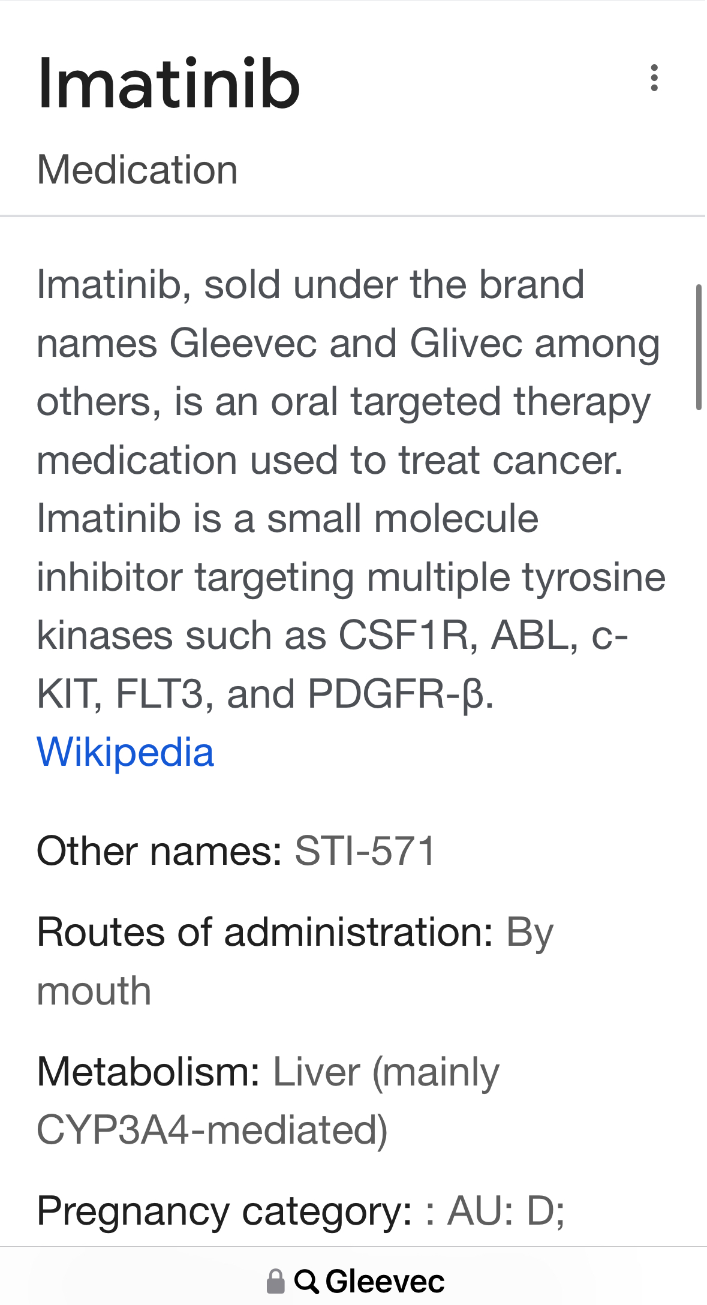Tap the Pregnancy category label

pos(224,1211)
